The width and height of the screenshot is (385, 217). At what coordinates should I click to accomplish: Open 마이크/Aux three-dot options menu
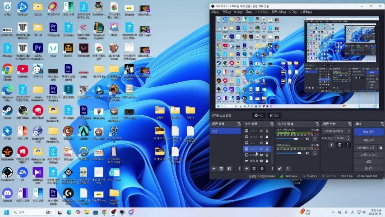[x=315, y=153]
